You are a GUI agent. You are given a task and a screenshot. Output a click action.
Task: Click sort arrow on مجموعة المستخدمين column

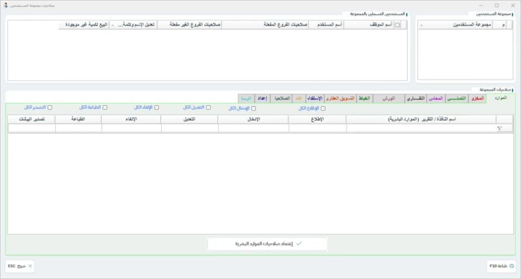(421, 25)
